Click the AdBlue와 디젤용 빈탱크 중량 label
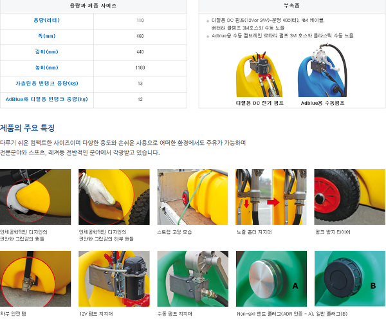Image resolution: width=386 pixels, height=319 pixels. [x=47, y=99]
